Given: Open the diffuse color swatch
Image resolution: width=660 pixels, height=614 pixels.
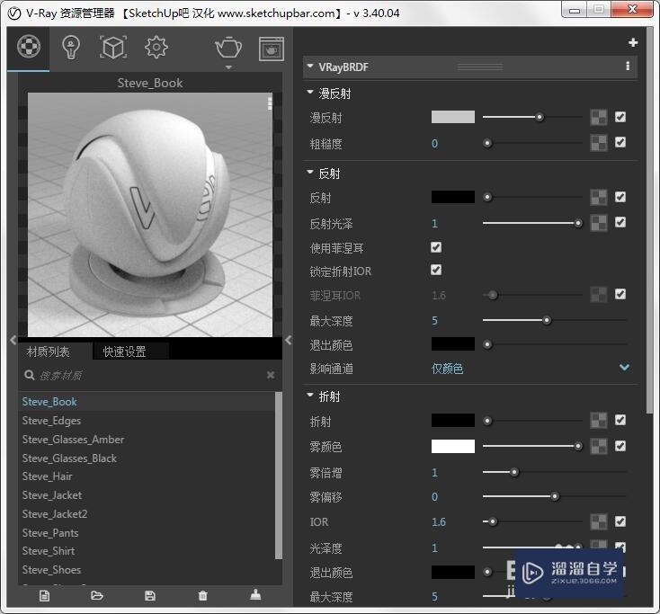Looking at the screenshot, I should coord(453,117).
